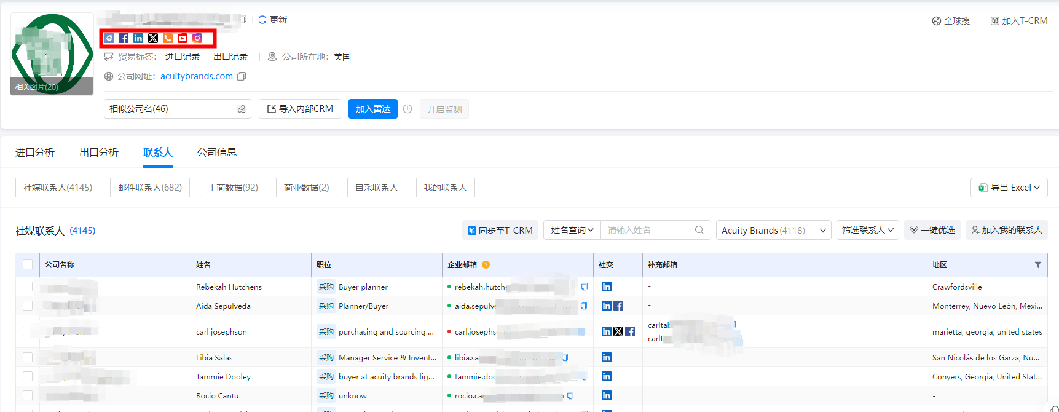Open the Acuity Brands (4118) company dropdown
Screen dimensions: 1059x412
(x=773, y=231)
